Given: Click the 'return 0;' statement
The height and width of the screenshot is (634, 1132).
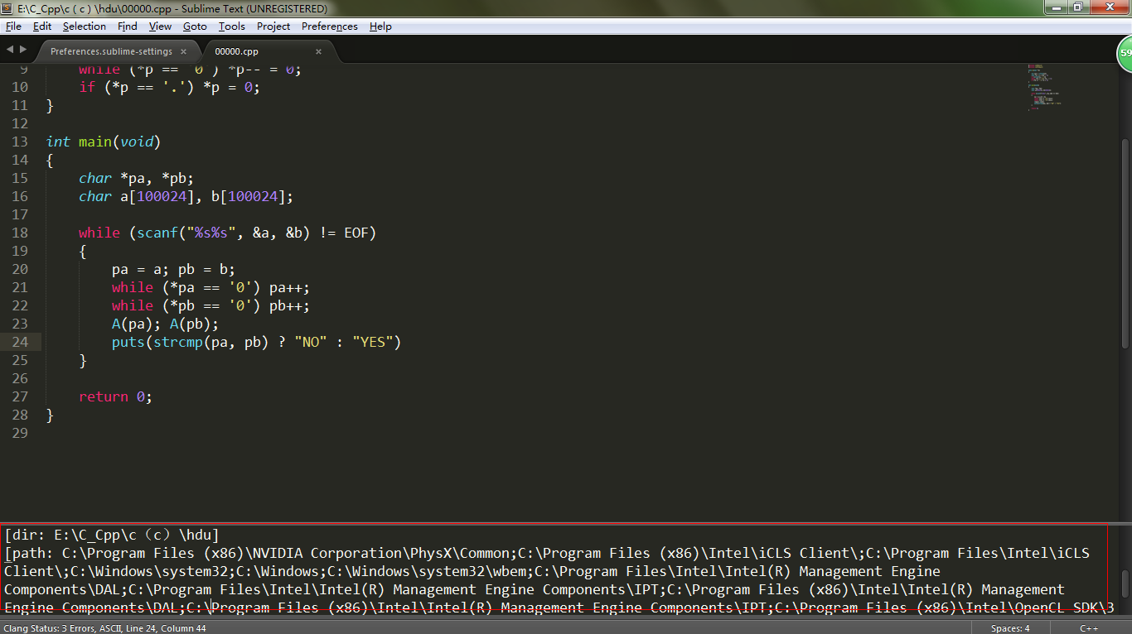Looking at the screenshot, I should pos(116,396).
